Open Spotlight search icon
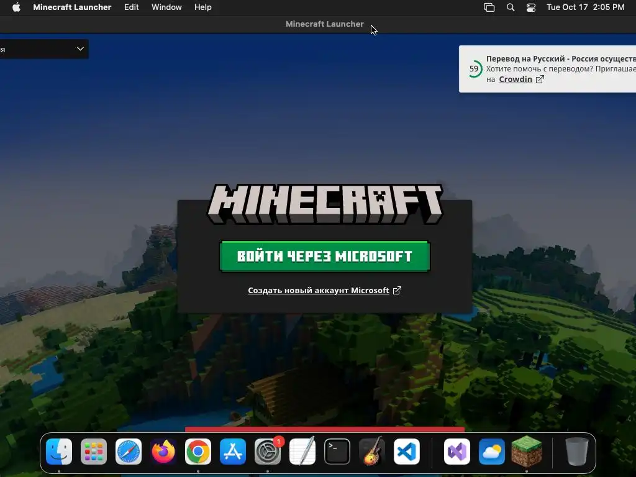Image resolution: width=636 pixels, height=477 pixels. [511, 7]
